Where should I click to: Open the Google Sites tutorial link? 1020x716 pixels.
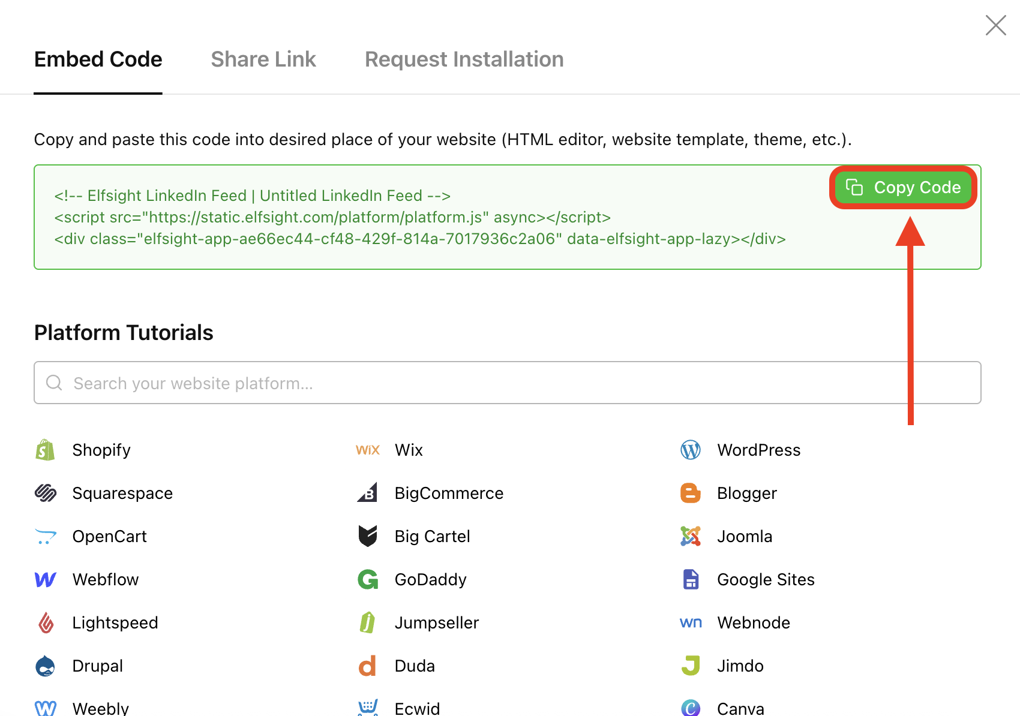pyautogui.click(x=766, y=579)
